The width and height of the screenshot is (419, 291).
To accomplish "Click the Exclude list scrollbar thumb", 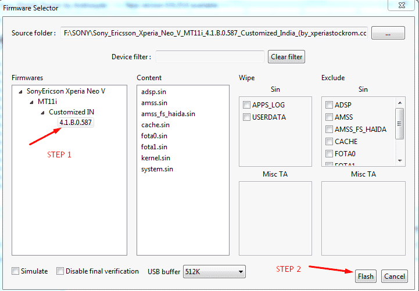I will tap(400, 124).
